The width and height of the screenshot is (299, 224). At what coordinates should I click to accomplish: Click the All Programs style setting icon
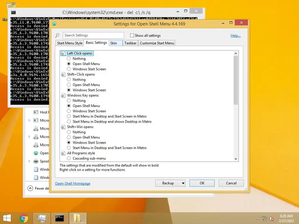[63, 153]
